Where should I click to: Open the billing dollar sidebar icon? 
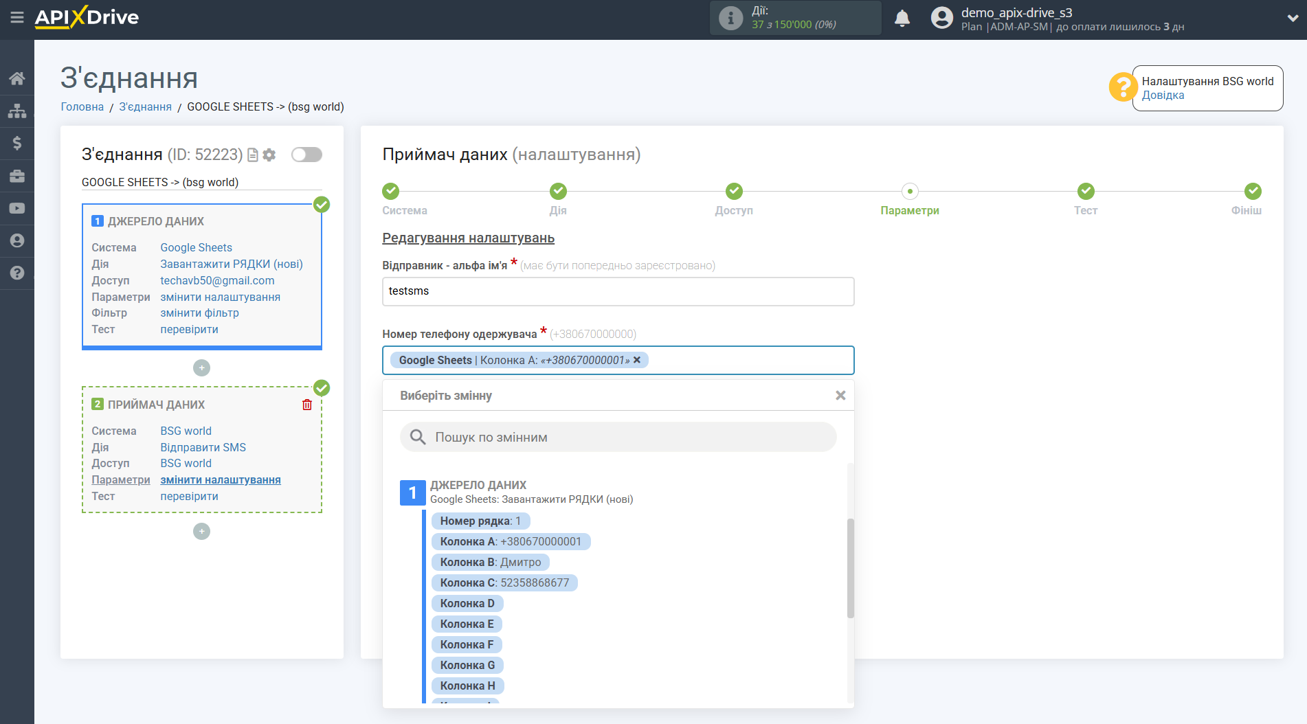tap(17, 143)
